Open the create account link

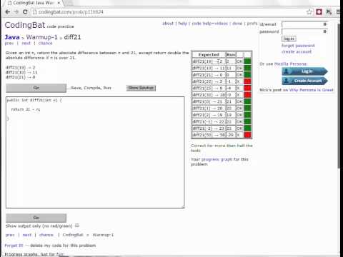click(x=297, y=51)
